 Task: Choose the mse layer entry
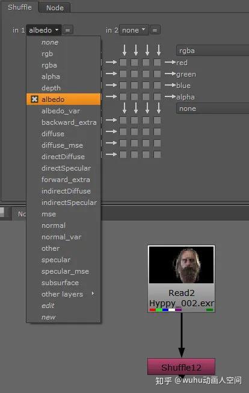coord(64,214)
